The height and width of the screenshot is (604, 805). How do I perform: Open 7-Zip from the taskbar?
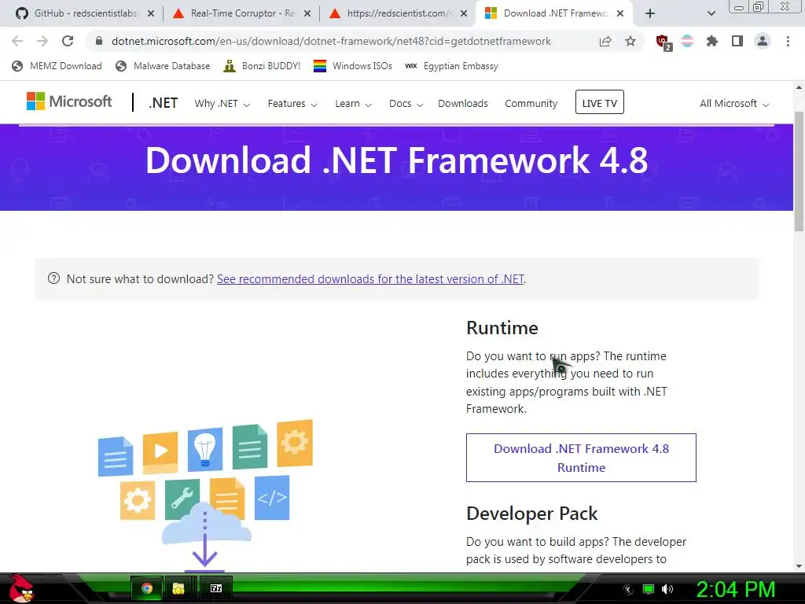(x=216, y=588)
